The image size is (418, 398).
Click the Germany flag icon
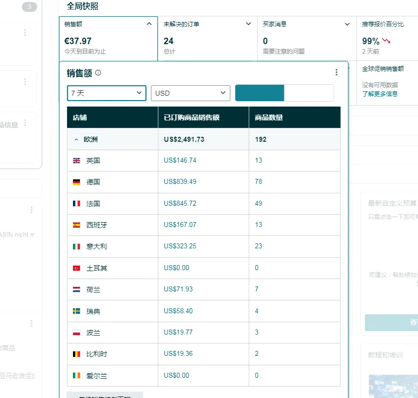(x=76, y=182)
